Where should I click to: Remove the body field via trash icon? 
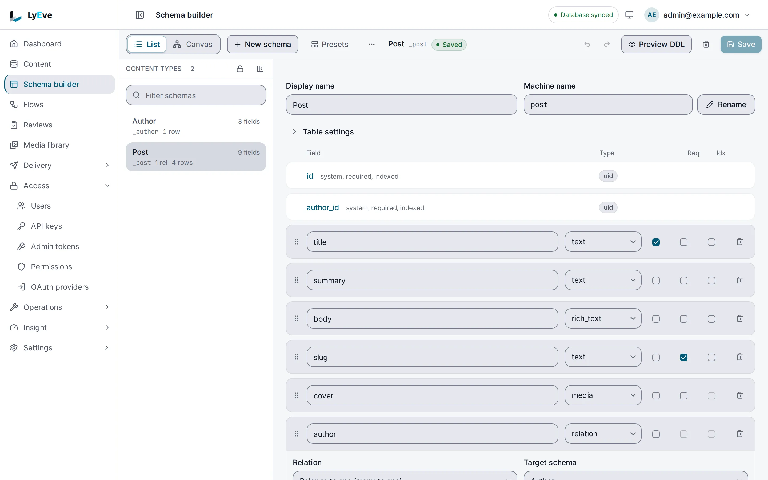(x=739, y=318)
